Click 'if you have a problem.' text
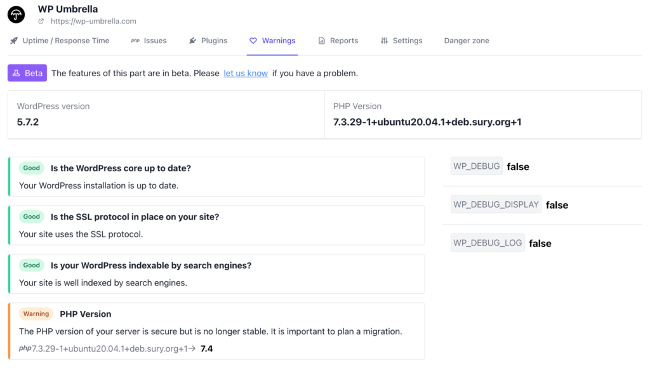The height and width of the screenshot is (370, 650). click(x=315, y=74)
